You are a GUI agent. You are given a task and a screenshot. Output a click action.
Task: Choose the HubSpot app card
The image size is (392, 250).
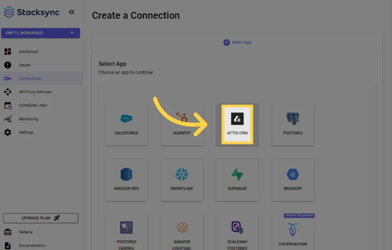[x=182, y=124]
